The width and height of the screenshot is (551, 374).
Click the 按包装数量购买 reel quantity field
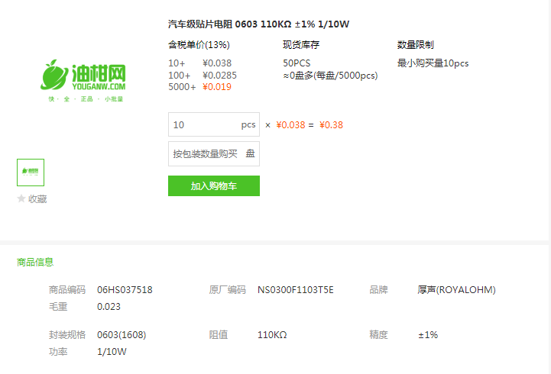tap(214, 153)
